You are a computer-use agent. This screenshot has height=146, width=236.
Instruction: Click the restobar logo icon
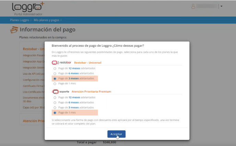pos(61,63)
